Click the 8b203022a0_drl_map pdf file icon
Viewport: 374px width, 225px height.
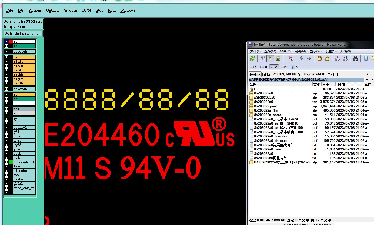pos(251,141)
